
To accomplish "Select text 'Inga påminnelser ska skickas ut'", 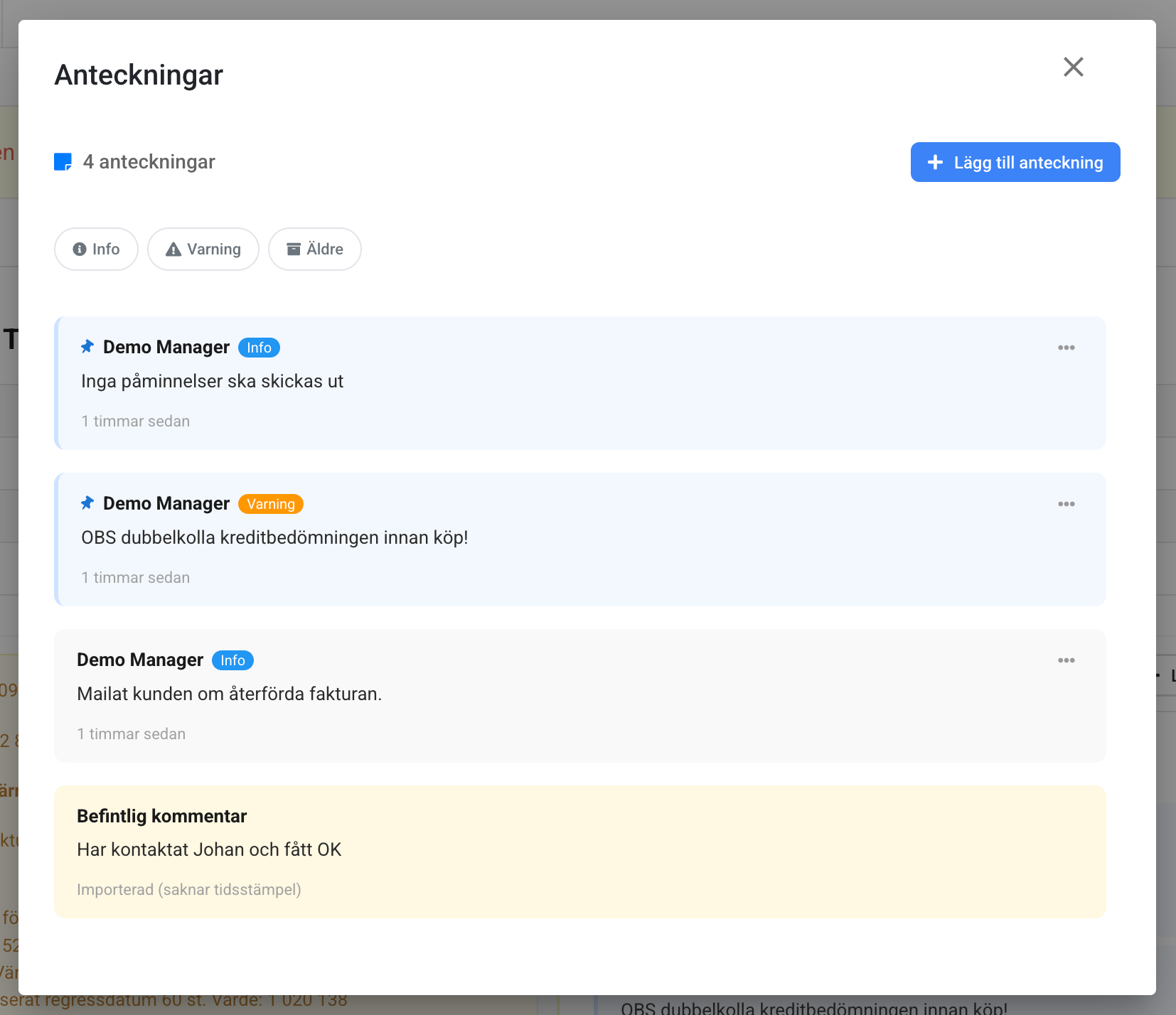I will (x=212, y=381).
